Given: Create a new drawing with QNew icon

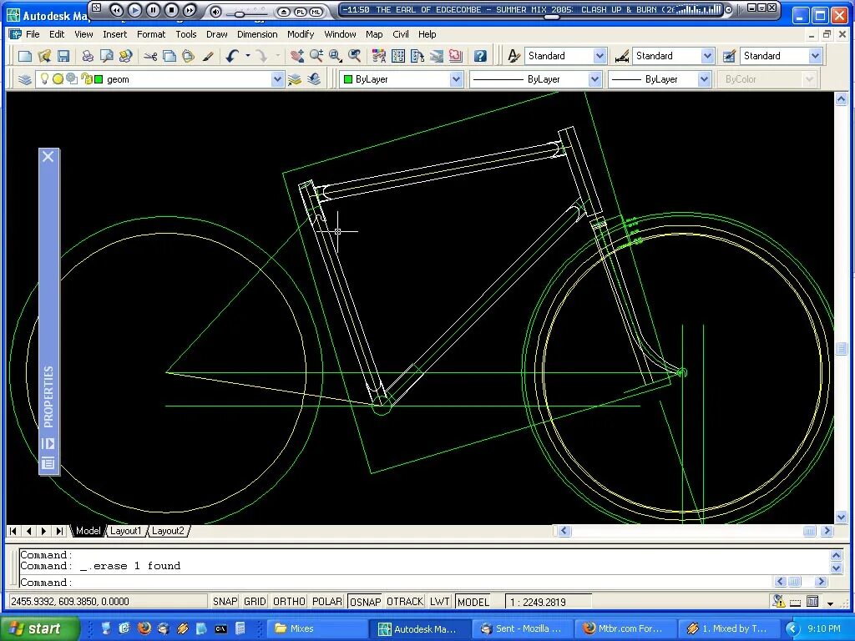Looking at the screenshot, I should 24,56.
